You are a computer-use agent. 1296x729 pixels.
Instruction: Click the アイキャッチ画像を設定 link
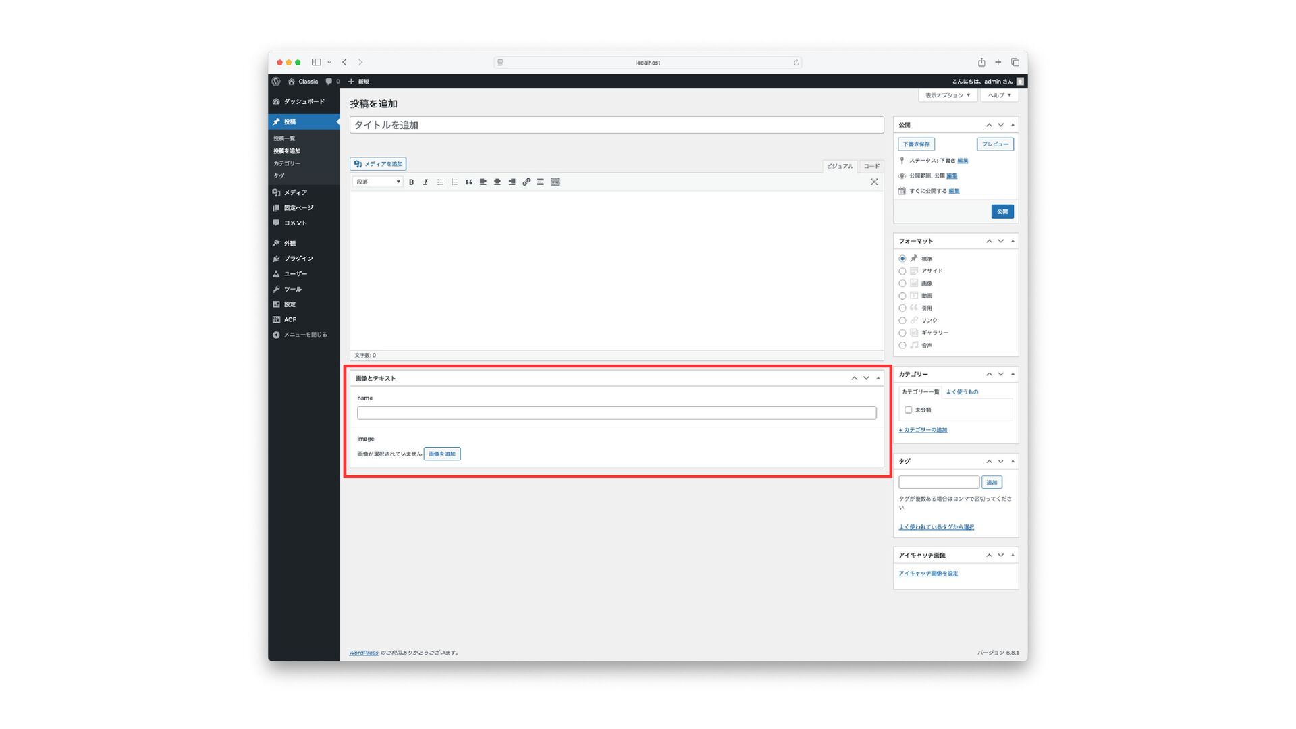pos(928,574)
